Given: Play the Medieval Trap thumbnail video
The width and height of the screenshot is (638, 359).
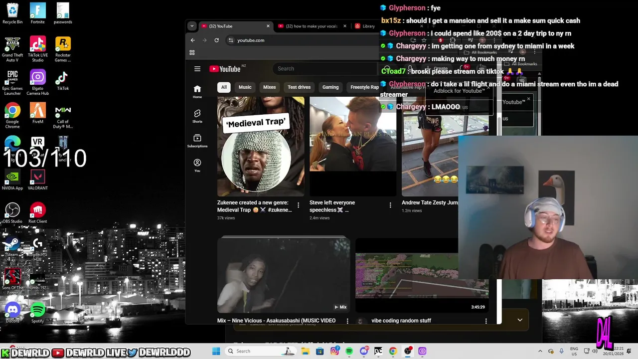Looking at the screenshot, I should click(x=261, y=147).
